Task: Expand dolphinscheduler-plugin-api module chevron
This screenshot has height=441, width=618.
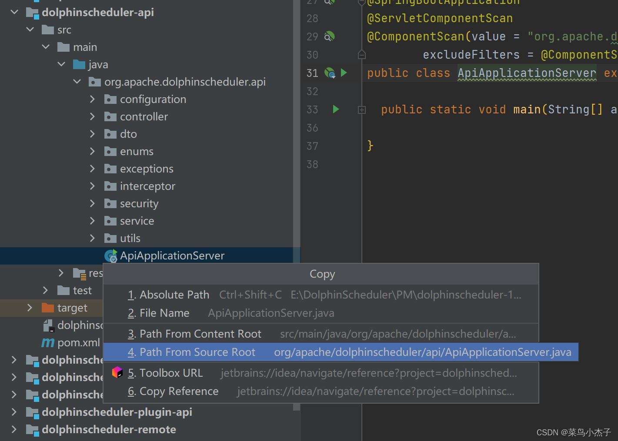Action: pyautogui.click(x=14, y=412)
